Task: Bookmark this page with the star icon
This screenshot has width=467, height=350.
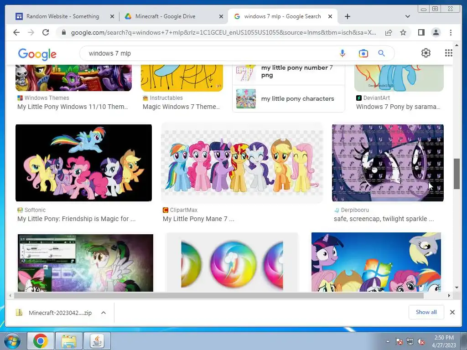Action: [x=403, y=32]
